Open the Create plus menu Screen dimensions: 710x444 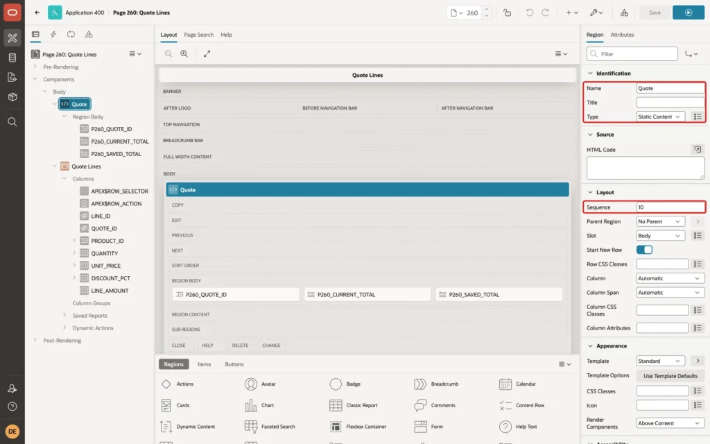pyautogui.click(x=572, y=12)
